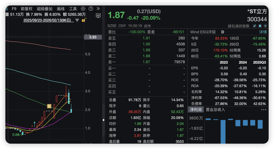
Task: Add stock to watchlist with plus icon
Action: (265, 26)
